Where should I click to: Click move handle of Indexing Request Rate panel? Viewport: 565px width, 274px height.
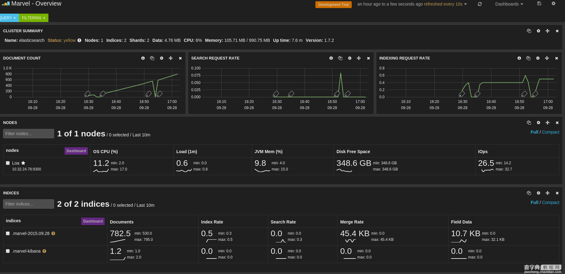tap(547, 58)
